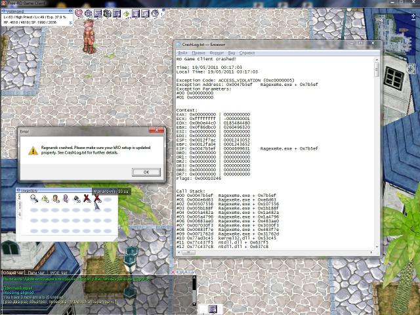Image resolution: width=420 pixels, height=315 pixels.
Task: Collapse the basic info window via title button
Action: tap(70, 11)
